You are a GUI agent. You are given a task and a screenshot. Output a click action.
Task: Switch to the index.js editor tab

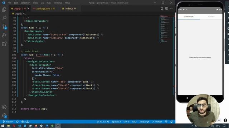pos(69,9)
